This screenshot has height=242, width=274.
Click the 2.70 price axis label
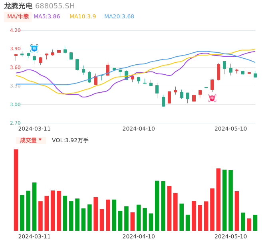click(x=15, y=123)
